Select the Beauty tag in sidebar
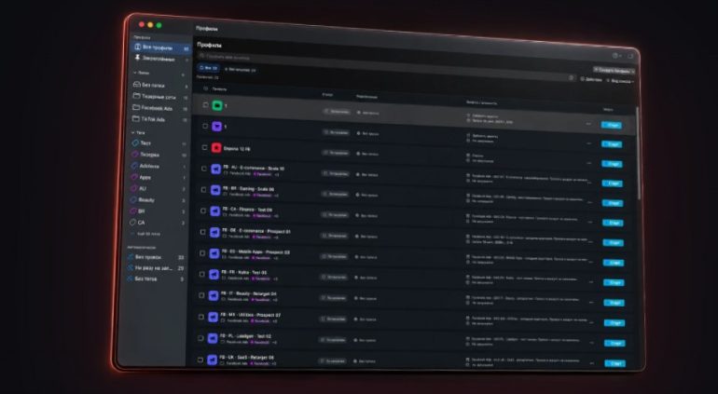The height and width of the screenshot is (394, 718). (x=146, y=200)
